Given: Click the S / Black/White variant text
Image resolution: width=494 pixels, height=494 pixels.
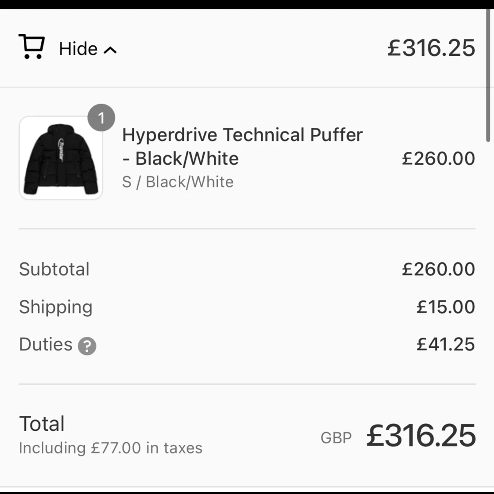Looking at the screenshot, I should pos(178,182).
